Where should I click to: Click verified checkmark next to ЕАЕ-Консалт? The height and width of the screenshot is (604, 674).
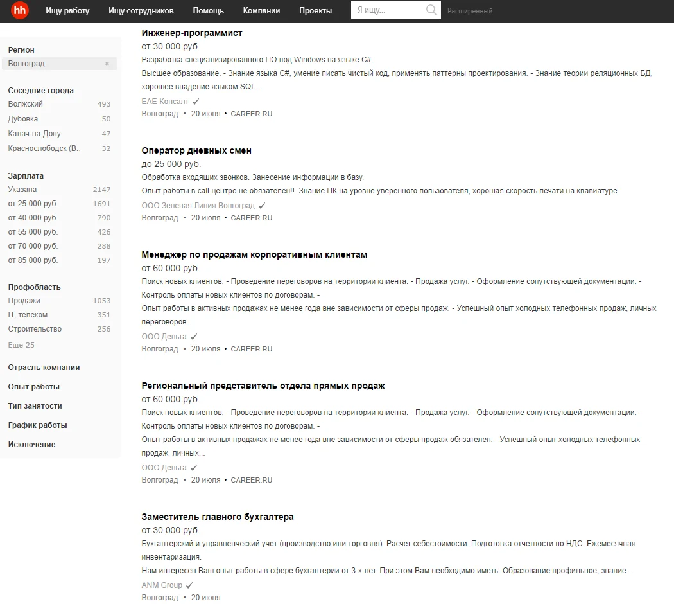point(196,102)
